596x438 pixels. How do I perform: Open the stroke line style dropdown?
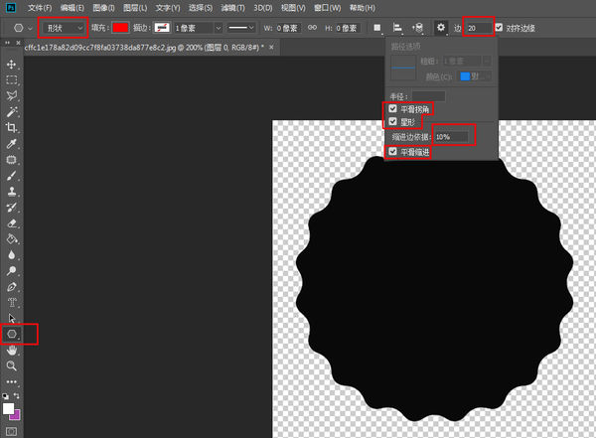click(x=241, y=28)
